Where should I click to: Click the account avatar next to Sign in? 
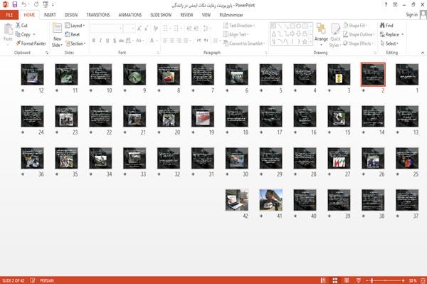423,15
